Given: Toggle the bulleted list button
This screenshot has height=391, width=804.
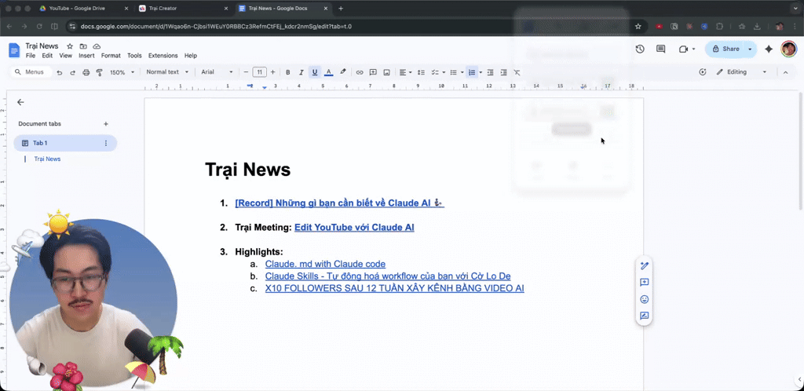Looking at the screenshot, I should click(x=453, y=72).
